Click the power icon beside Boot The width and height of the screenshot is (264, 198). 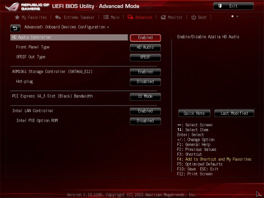pyautogui.click(x=194, y=17)
